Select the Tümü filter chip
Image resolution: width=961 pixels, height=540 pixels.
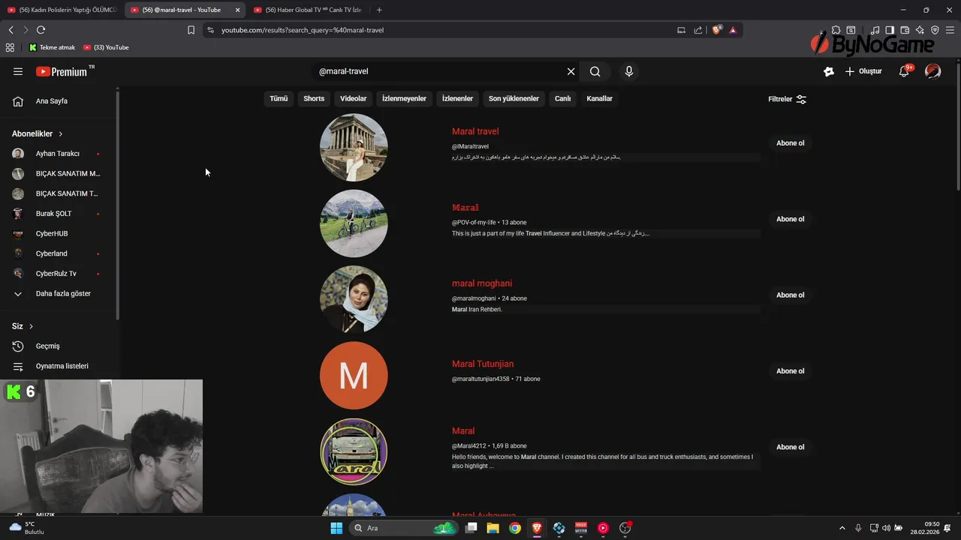coord(279,99)
